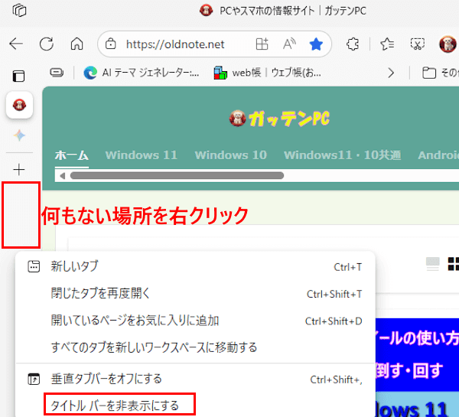Image resolution: width=459 pixels, height=417 pixels.
Task: Click the left arrow of the horizontal scrollbar
Action: click(x=62, y=176)
